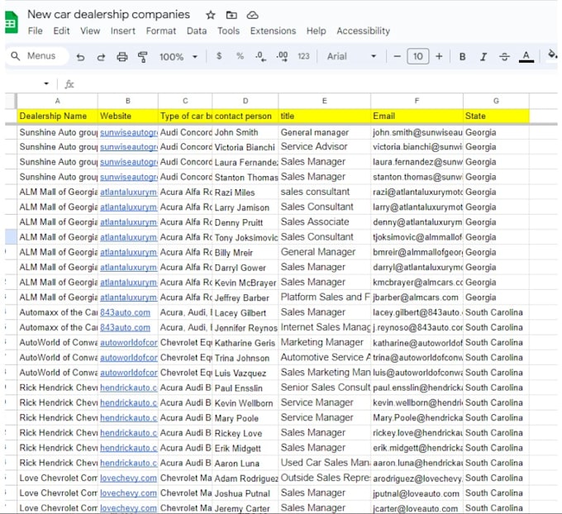Viewport: 562px width, 514px height.
Task: Select the contact person header cell
Action: tap(245, 117)
